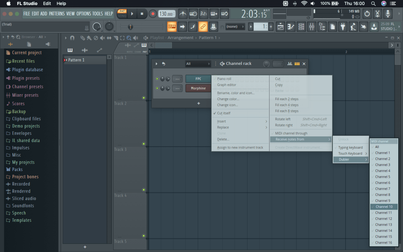Viewport: 403px width, 252px height.
Task: Toggle the Typing keyboard checked entry
Action: click(x=351, y=148)
